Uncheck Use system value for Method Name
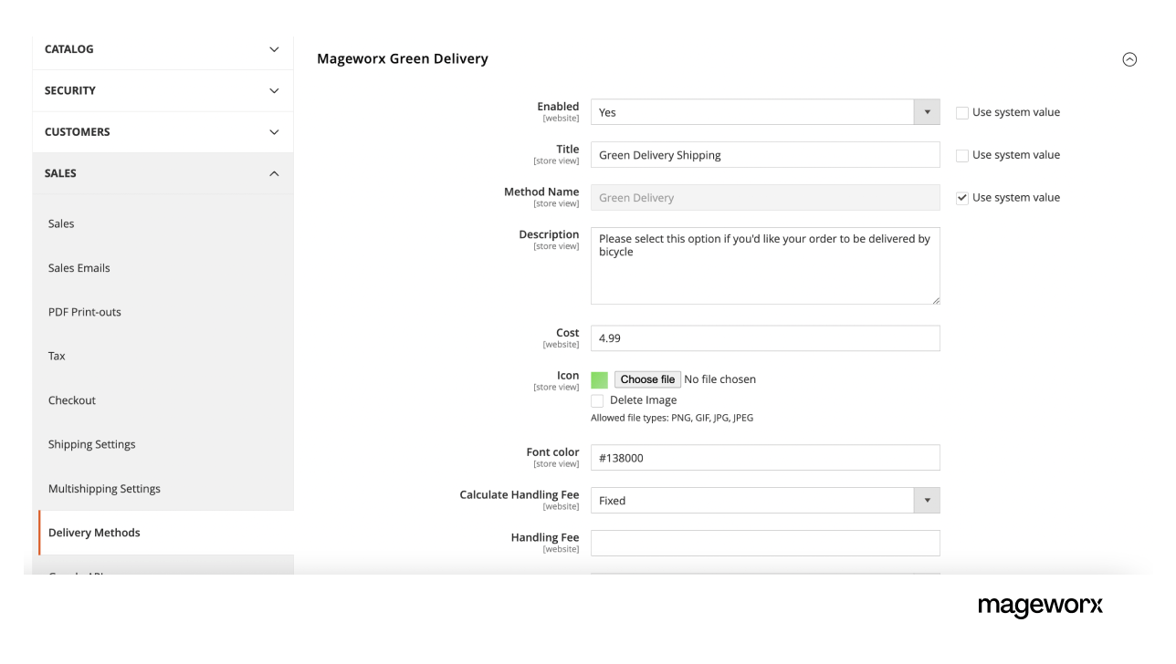The image size is (1176, 664). tap(961, 197)
